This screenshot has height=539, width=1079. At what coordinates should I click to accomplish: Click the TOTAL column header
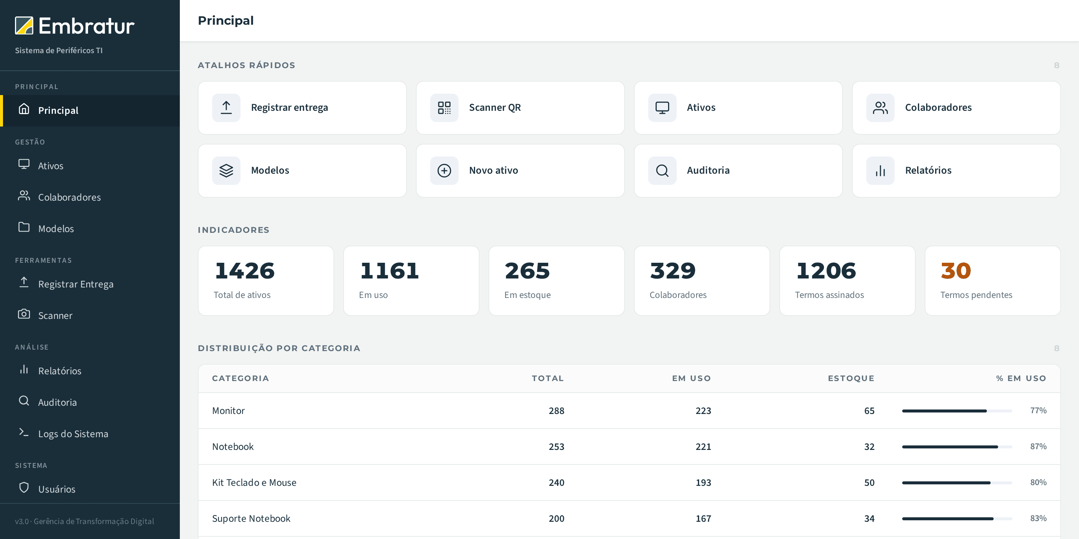(x=548, y=378)
